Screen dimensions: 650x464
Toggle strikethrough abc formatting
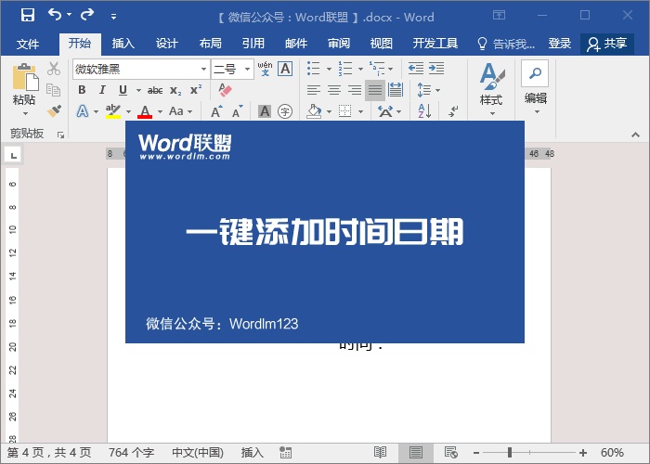tap(155, 90)
